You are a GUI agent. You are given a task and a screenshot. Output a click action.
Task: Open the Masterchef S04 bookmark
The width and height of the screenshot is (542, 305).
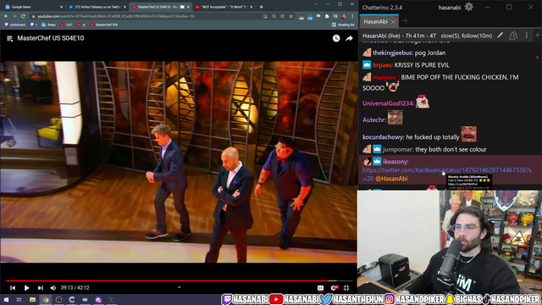[x=104, y=25]
